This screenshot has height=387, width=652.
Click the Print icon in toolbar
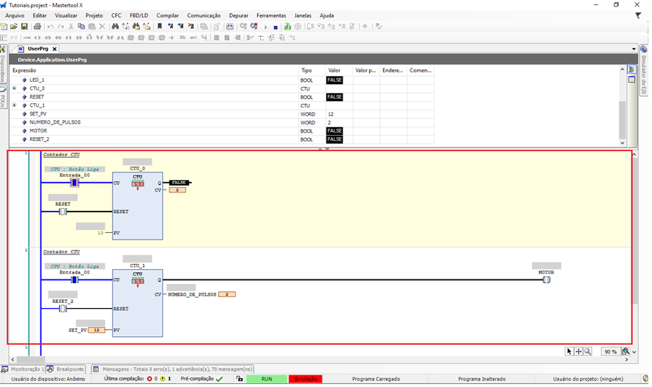[x=37, y=27]
